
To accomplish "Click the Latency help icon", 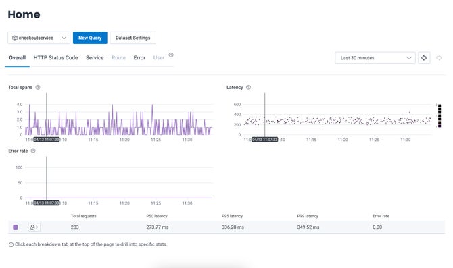I will click(248, 87).
